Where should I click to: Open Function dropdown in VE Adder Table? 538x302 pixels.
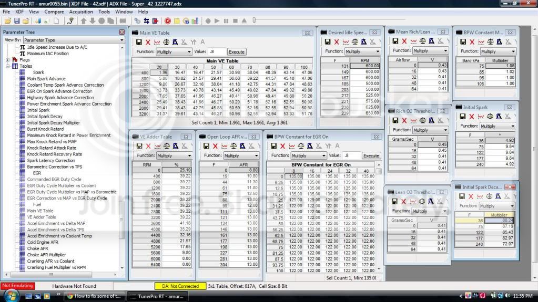[x=174, y=155]
